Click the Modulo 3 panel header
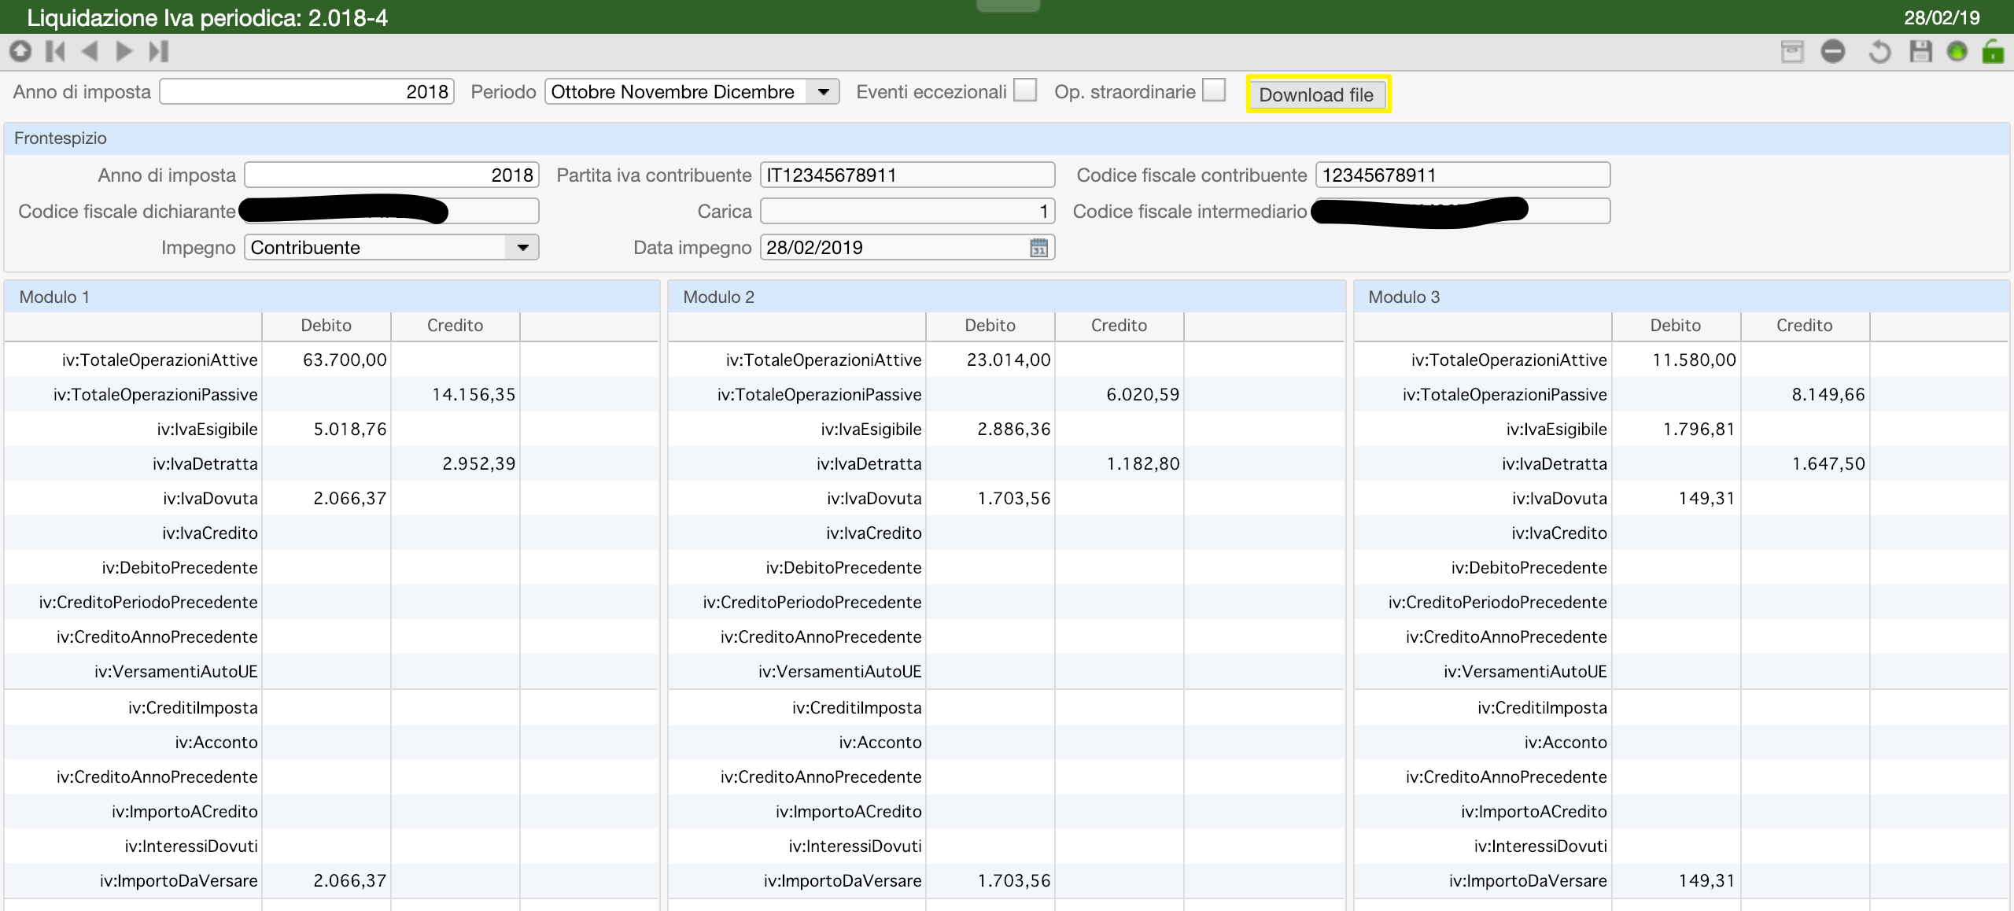This screenshot has width=2014, height=911. coord(1681,297)
